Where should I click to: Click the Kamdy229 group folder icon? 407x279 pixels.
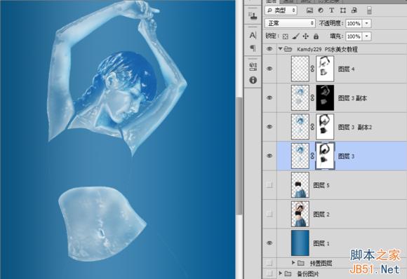[x=288, y=49]
